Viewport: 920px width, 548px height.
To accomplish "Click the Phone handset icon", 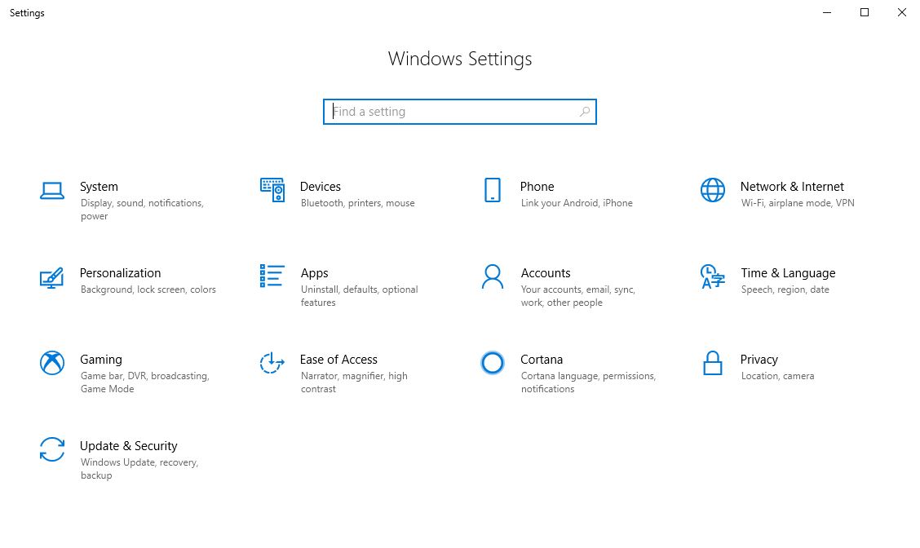I will 493,190.
